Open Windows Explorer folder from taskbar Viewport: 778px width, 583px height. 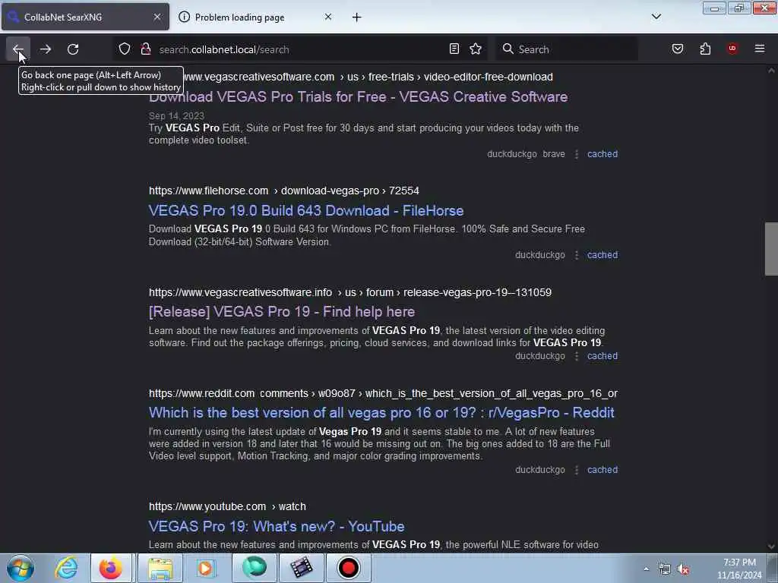pos(160,568)
